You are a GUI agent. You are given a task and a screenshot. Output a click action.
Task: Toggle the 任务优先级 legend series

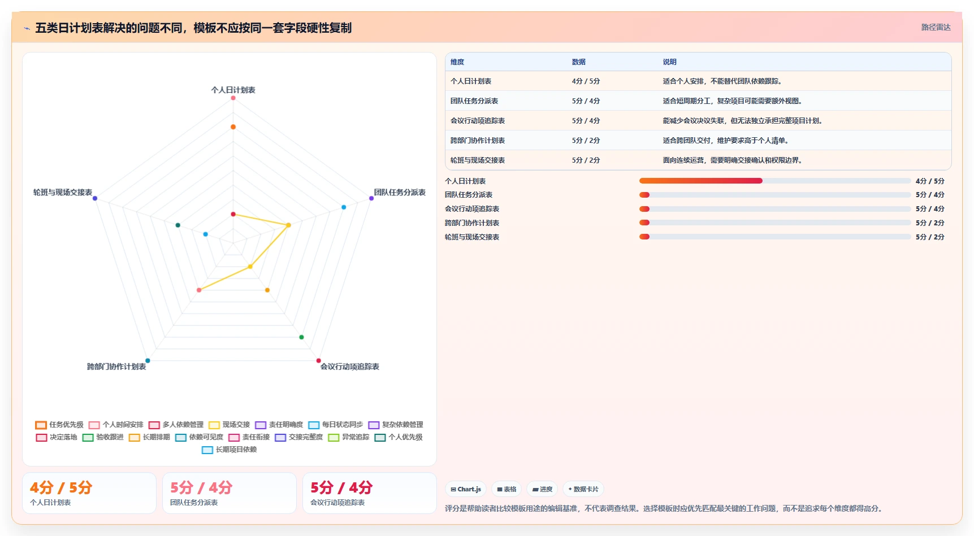(x=59, y=425)
